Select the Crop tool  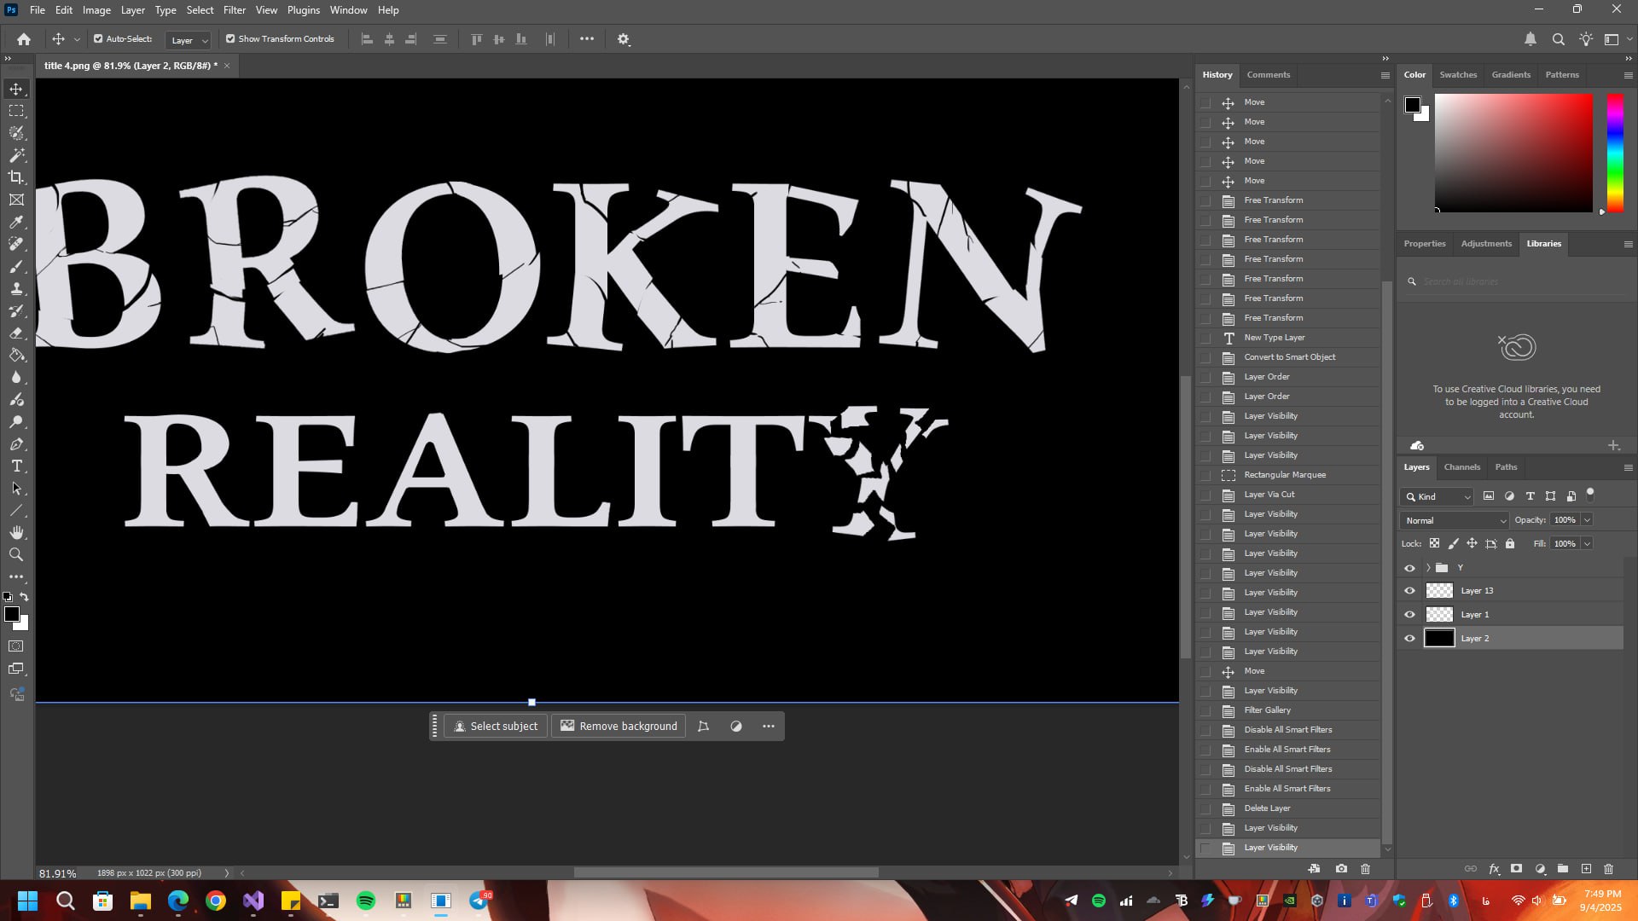point(16,177)
